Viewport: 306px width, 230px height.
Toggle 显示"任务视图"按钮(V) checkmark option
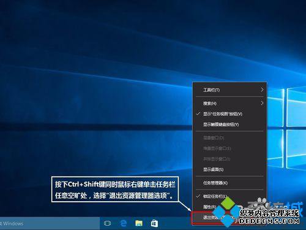pos(229,114)
